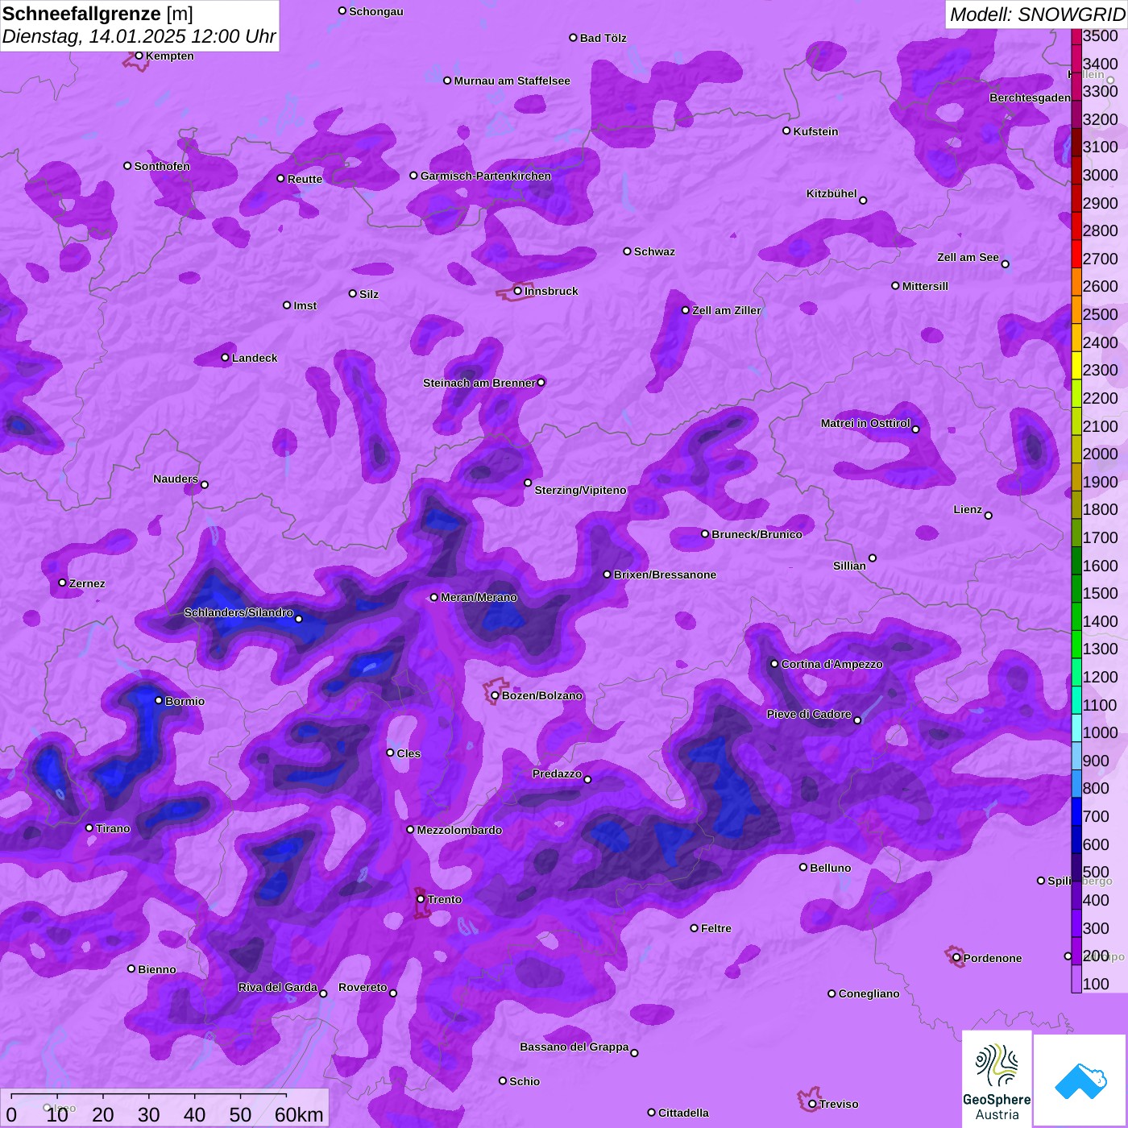
Task: Click the Schio location dot
Action: tap(503, 1080)
